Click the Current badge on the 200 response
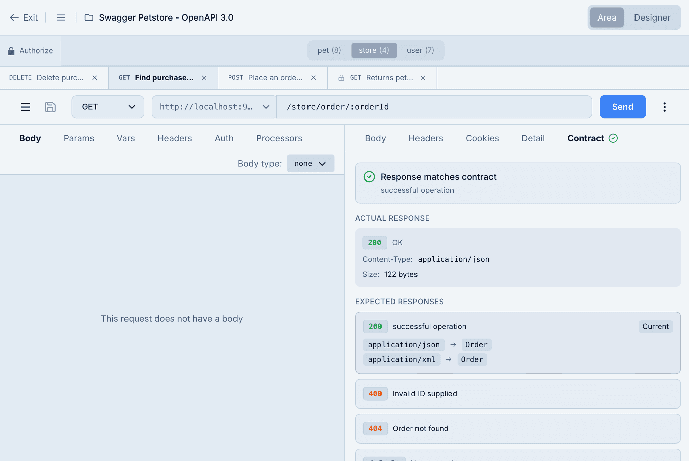The image size is (689, 461). (x=655, y=326)
